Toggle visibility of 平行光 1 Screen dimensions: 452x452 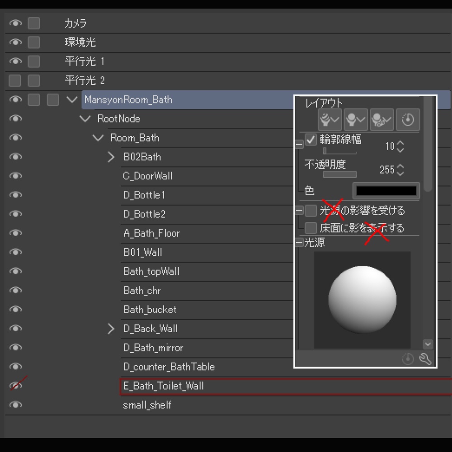(x=15, y=61)
